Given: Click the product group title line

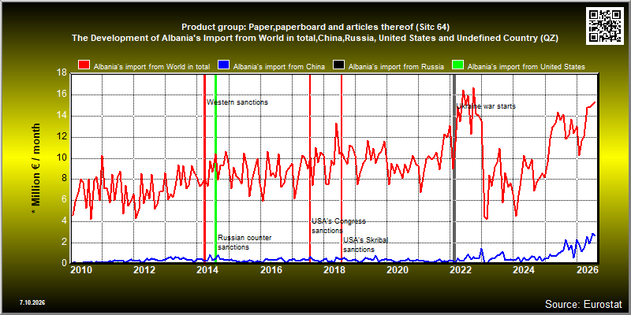Looking at the screenshot, I should tap(315, 27).
